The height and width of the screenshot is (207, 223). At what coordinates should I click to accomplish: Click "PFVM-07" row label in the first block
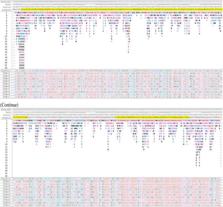pos(7,89)
